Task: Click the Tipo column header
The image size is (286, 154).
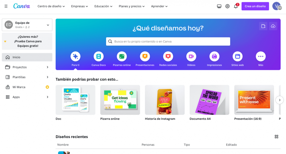Action: [x=187, y=145]
